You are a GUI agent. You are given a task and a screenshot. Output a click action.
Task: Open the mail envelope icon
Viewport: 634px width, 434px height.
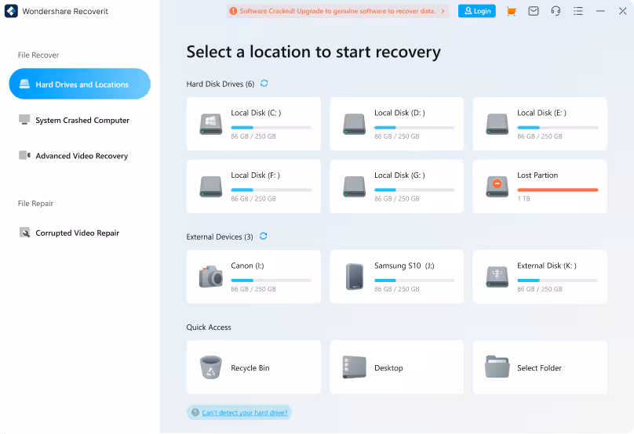pos(534,11)
